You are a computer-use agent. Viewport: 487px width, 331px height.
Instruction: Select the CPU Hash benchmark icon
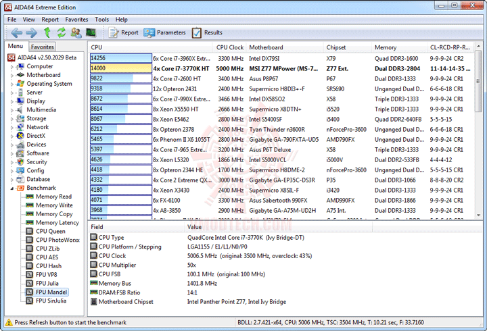click(x=30, y=266)
